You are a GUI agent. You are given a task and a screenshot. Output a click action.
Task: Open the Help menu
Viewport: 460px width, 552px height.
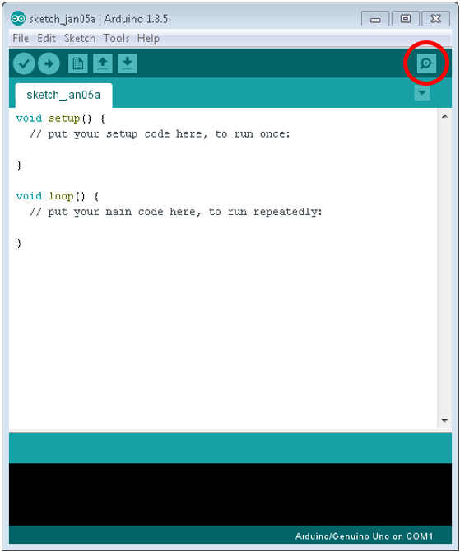[148, 38]
